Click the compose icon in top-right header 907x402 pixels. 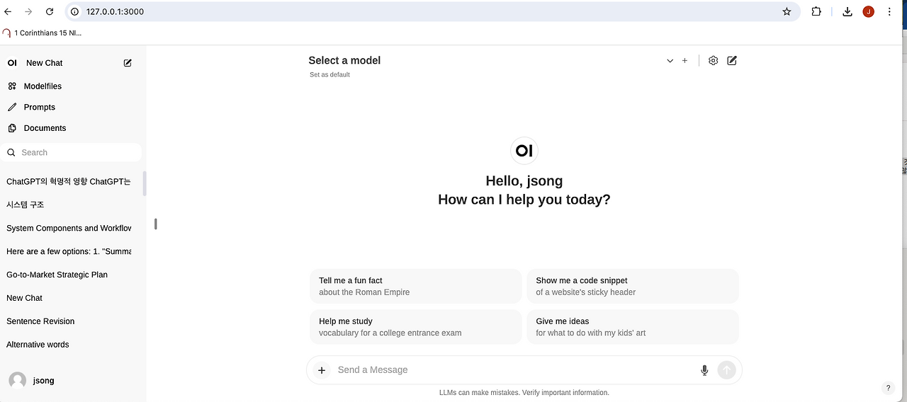732,61
